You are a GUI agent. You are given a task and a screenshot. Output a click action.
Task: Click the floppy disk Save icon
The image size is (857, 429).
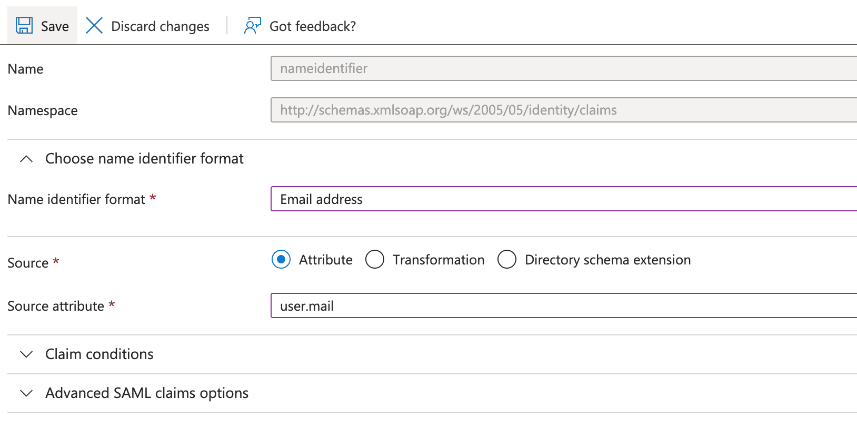24,26
